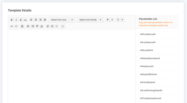
Task: Add table column on the left
Action: [x=28, y=26]
